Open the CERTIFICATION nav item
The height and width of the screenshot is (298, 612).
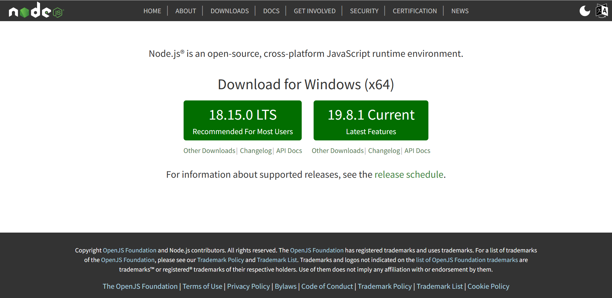[x=415, y=11]
